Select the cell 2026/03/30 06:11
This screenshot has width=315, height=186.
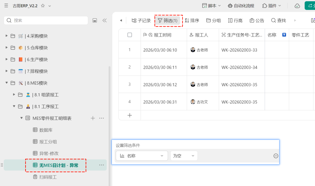164,67
